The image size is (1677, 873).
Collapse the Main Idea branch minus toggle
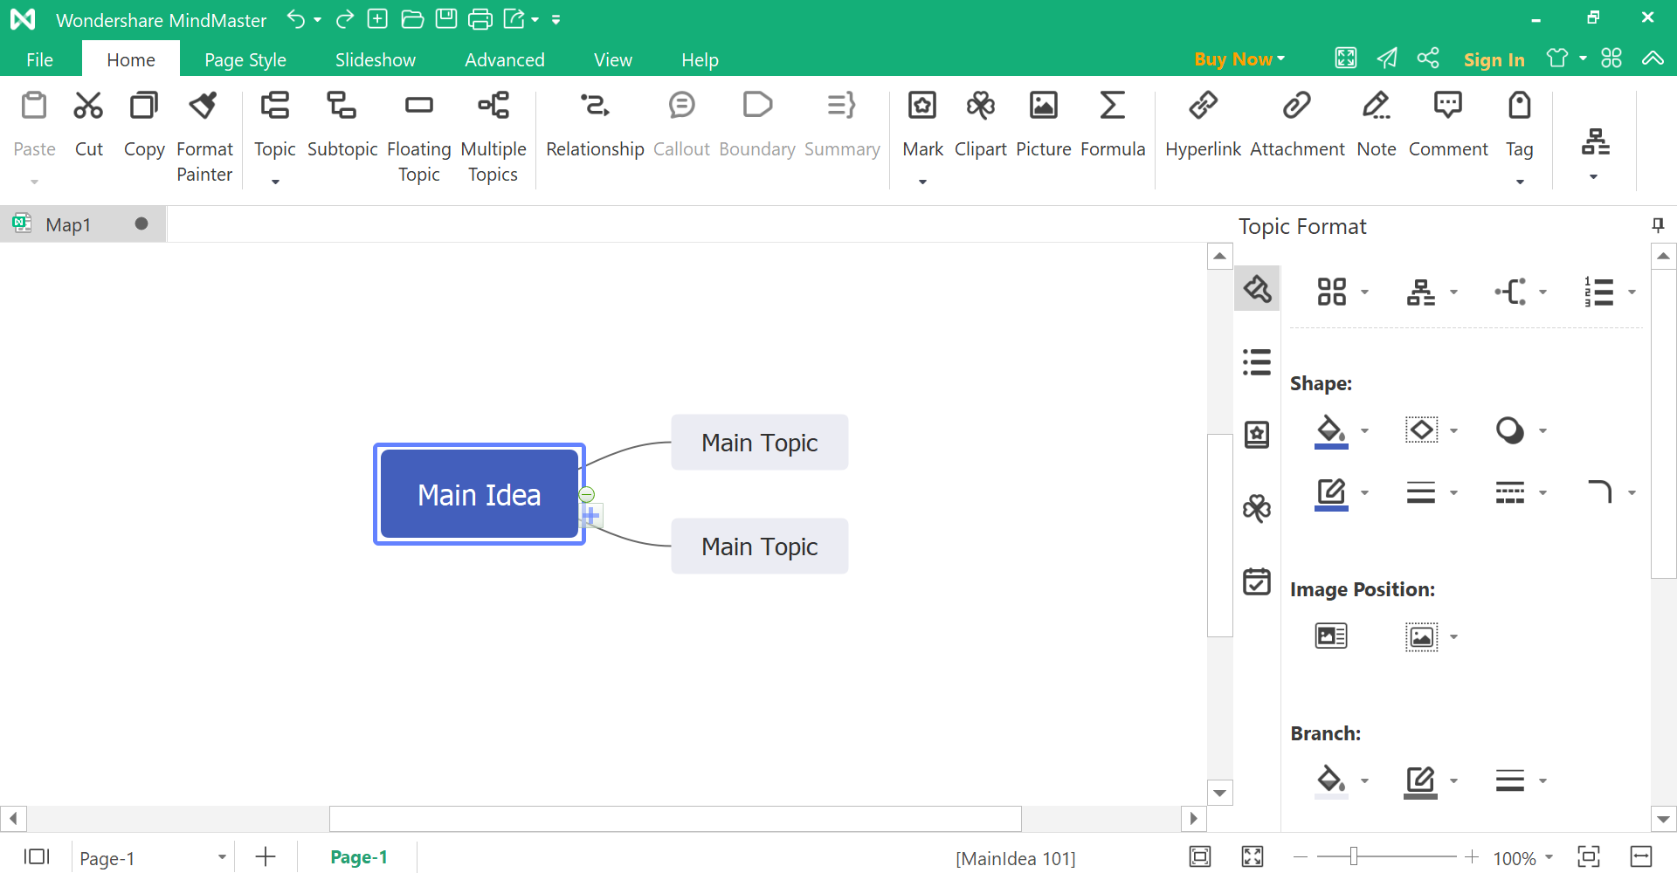click(x=587, y=495)
